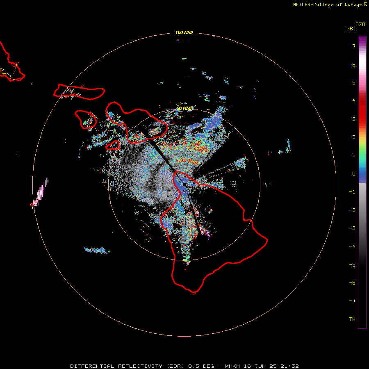
Task: Click the TH threshold label on the scale
Action: point(352,319)
